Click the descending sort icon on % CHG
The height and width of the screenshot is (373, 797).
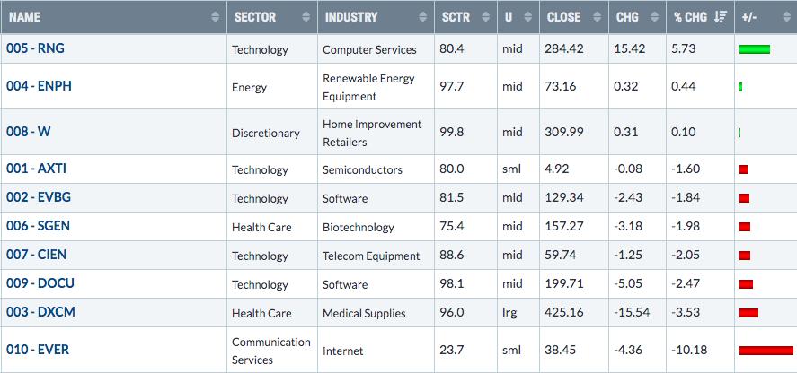[721, 17]
